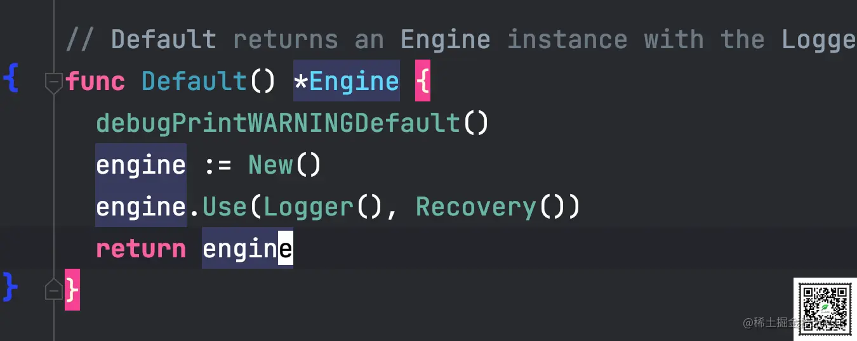Click the closing fold marker beside the brace
The height and width of the screenshot is (341, 857).
tap(54, 290)
